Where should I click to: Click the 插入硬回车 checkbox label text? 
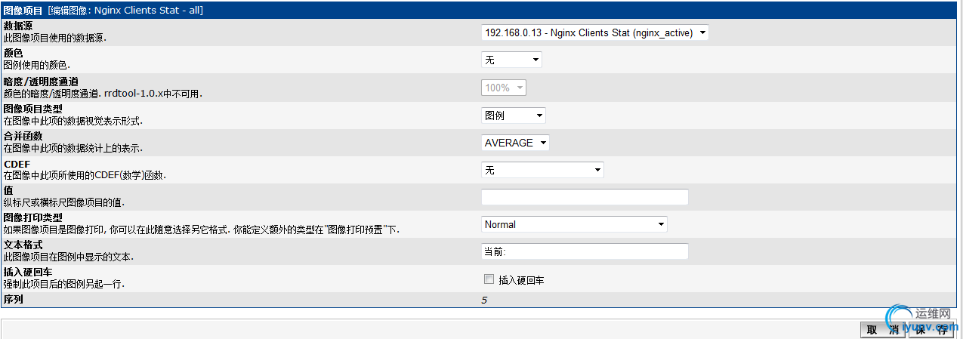click(521, 280)
